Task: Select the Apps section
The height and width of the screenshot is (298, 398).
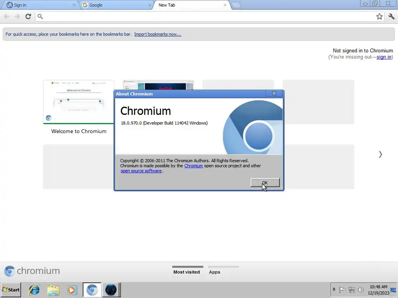Action: click(x=223, y=270)
